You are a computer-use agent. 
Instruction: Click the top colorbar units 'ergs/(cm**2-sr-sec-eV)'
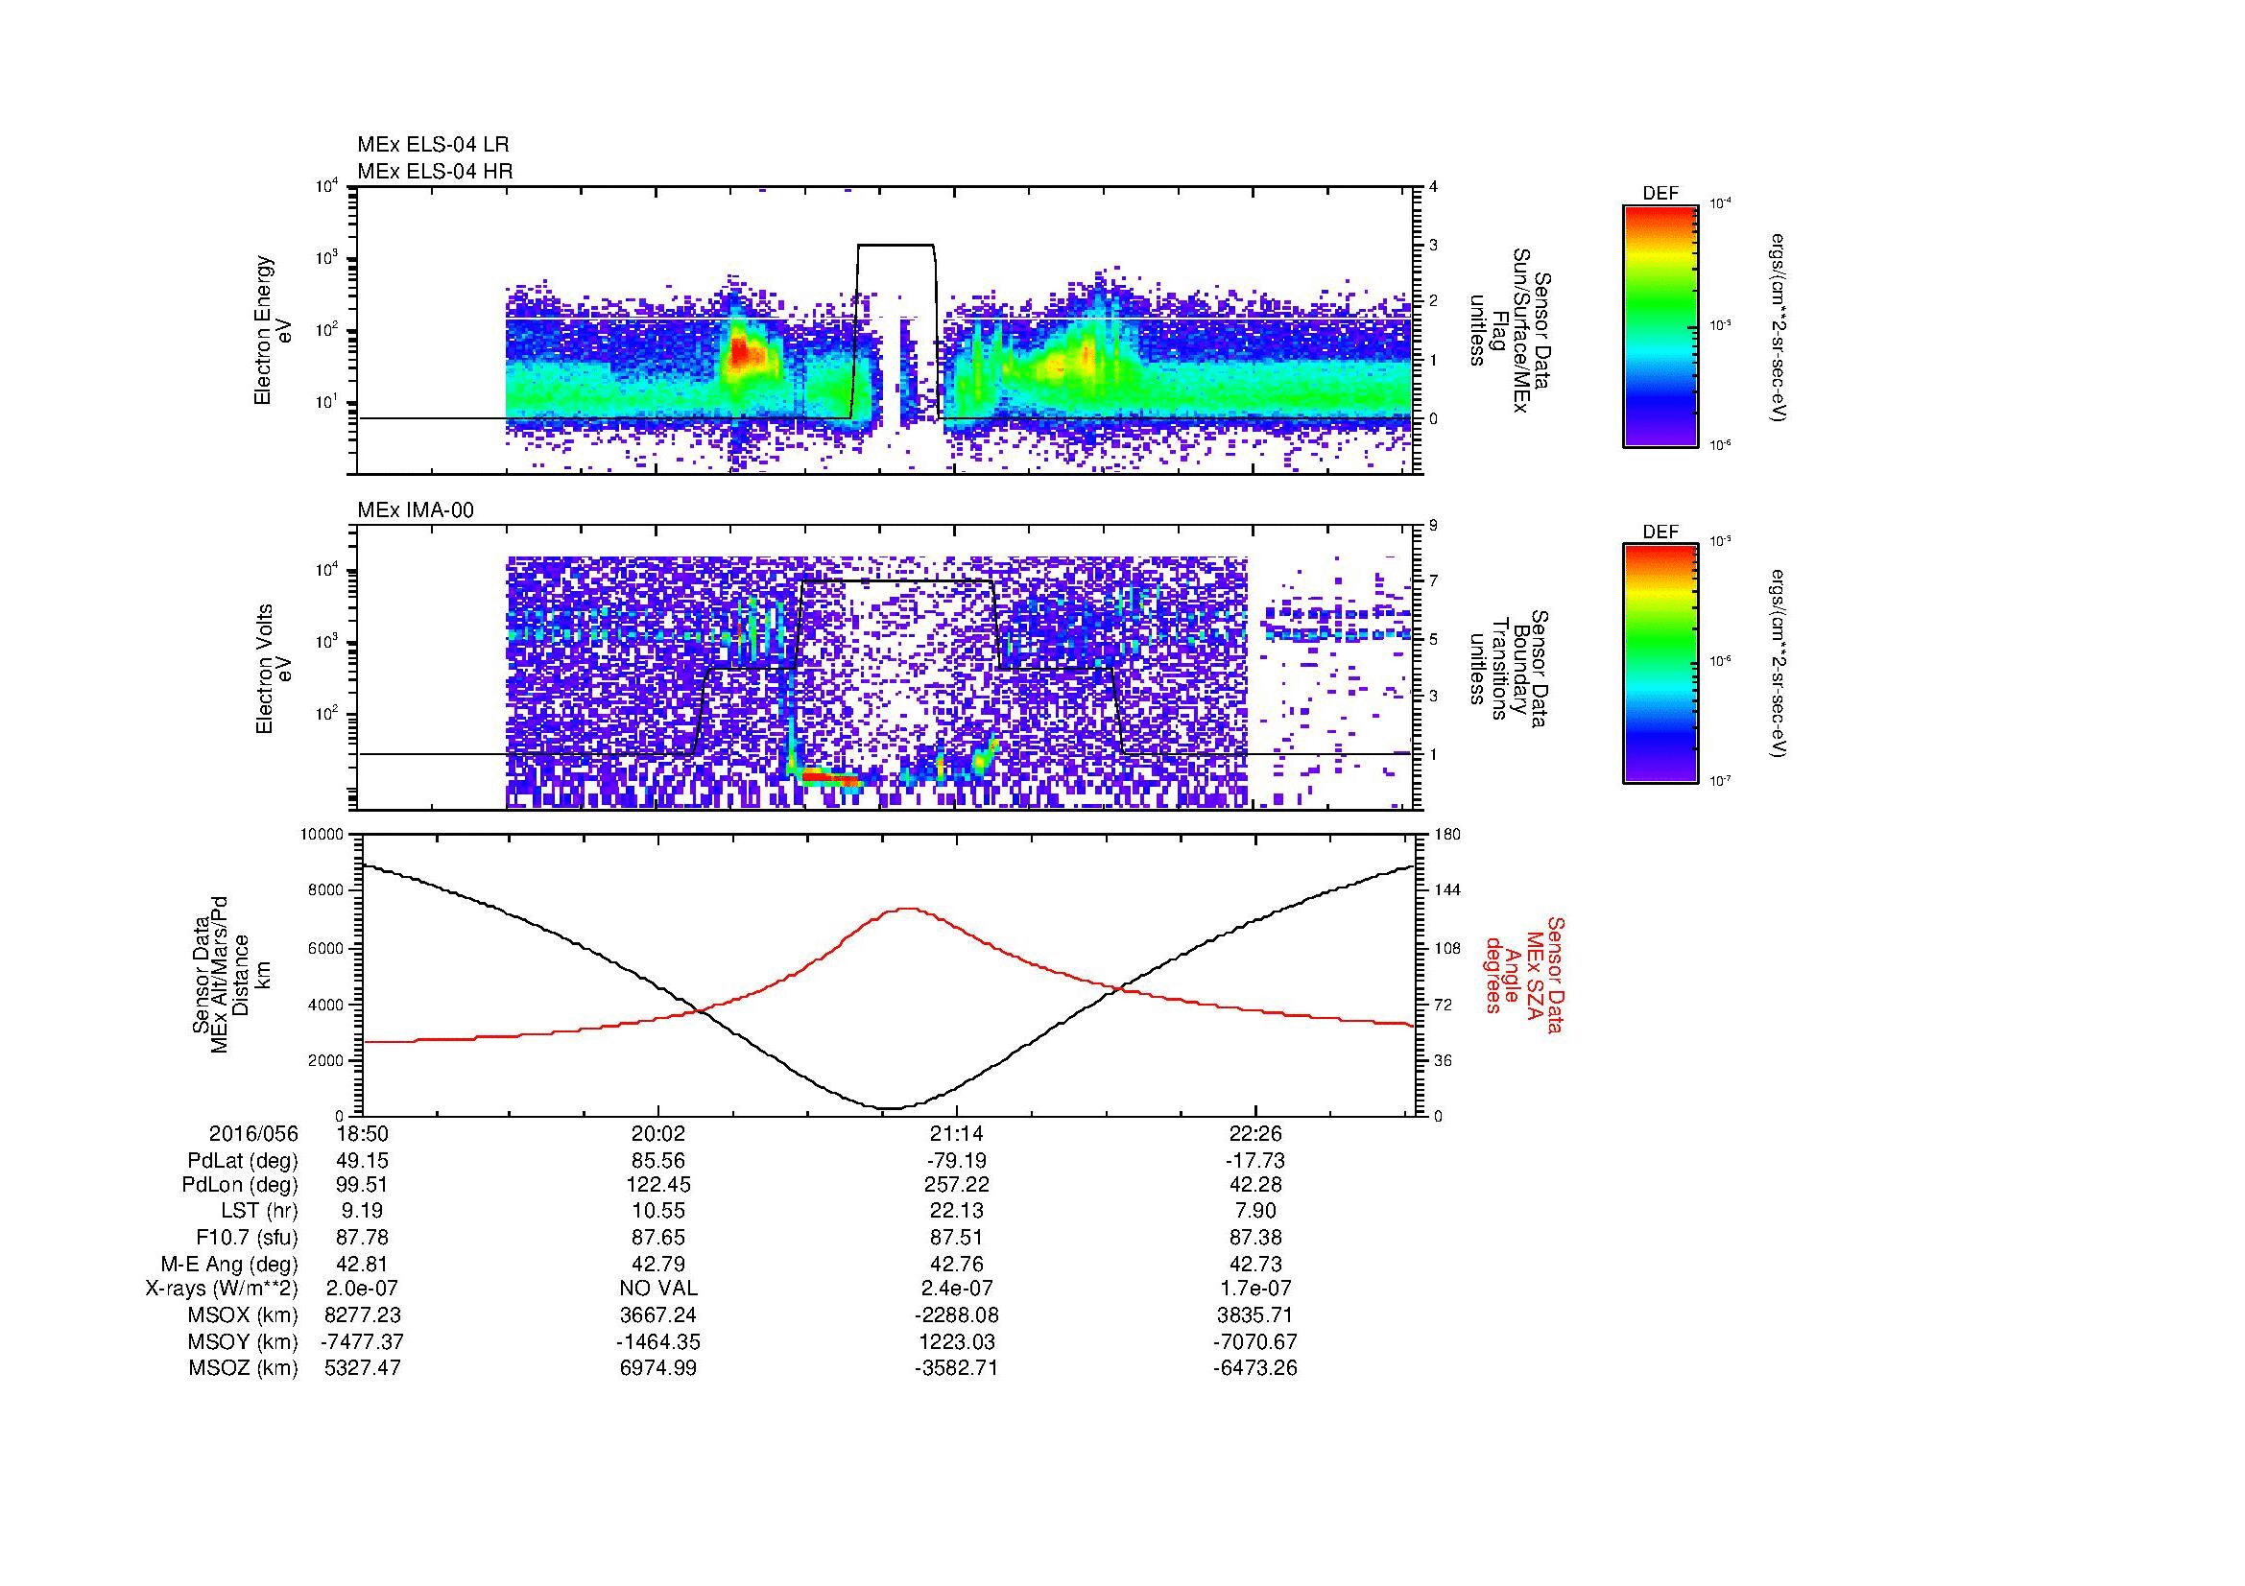pos(1779,327)
